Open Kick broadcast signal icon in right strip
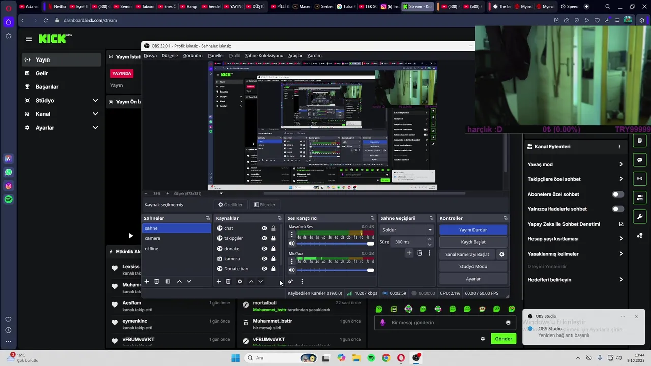The height and width of the screenshot is (366, 651). [640, 178]
